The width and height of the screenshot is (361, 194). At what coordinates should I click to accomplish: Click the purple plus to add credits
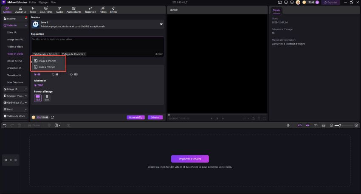[x=317, y=2]
